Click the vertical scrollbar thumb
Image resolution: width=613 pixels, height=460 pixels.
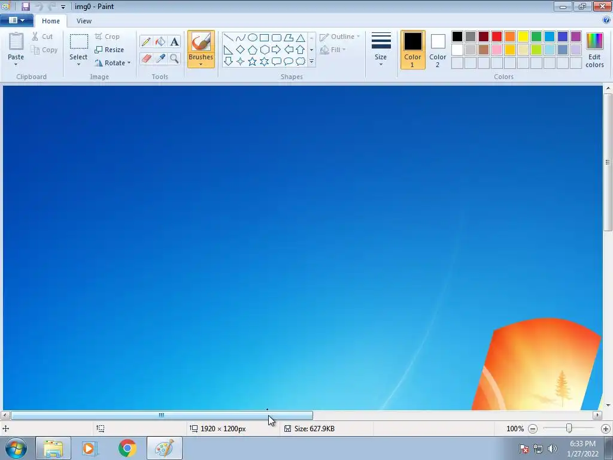(x=608, y=162)
